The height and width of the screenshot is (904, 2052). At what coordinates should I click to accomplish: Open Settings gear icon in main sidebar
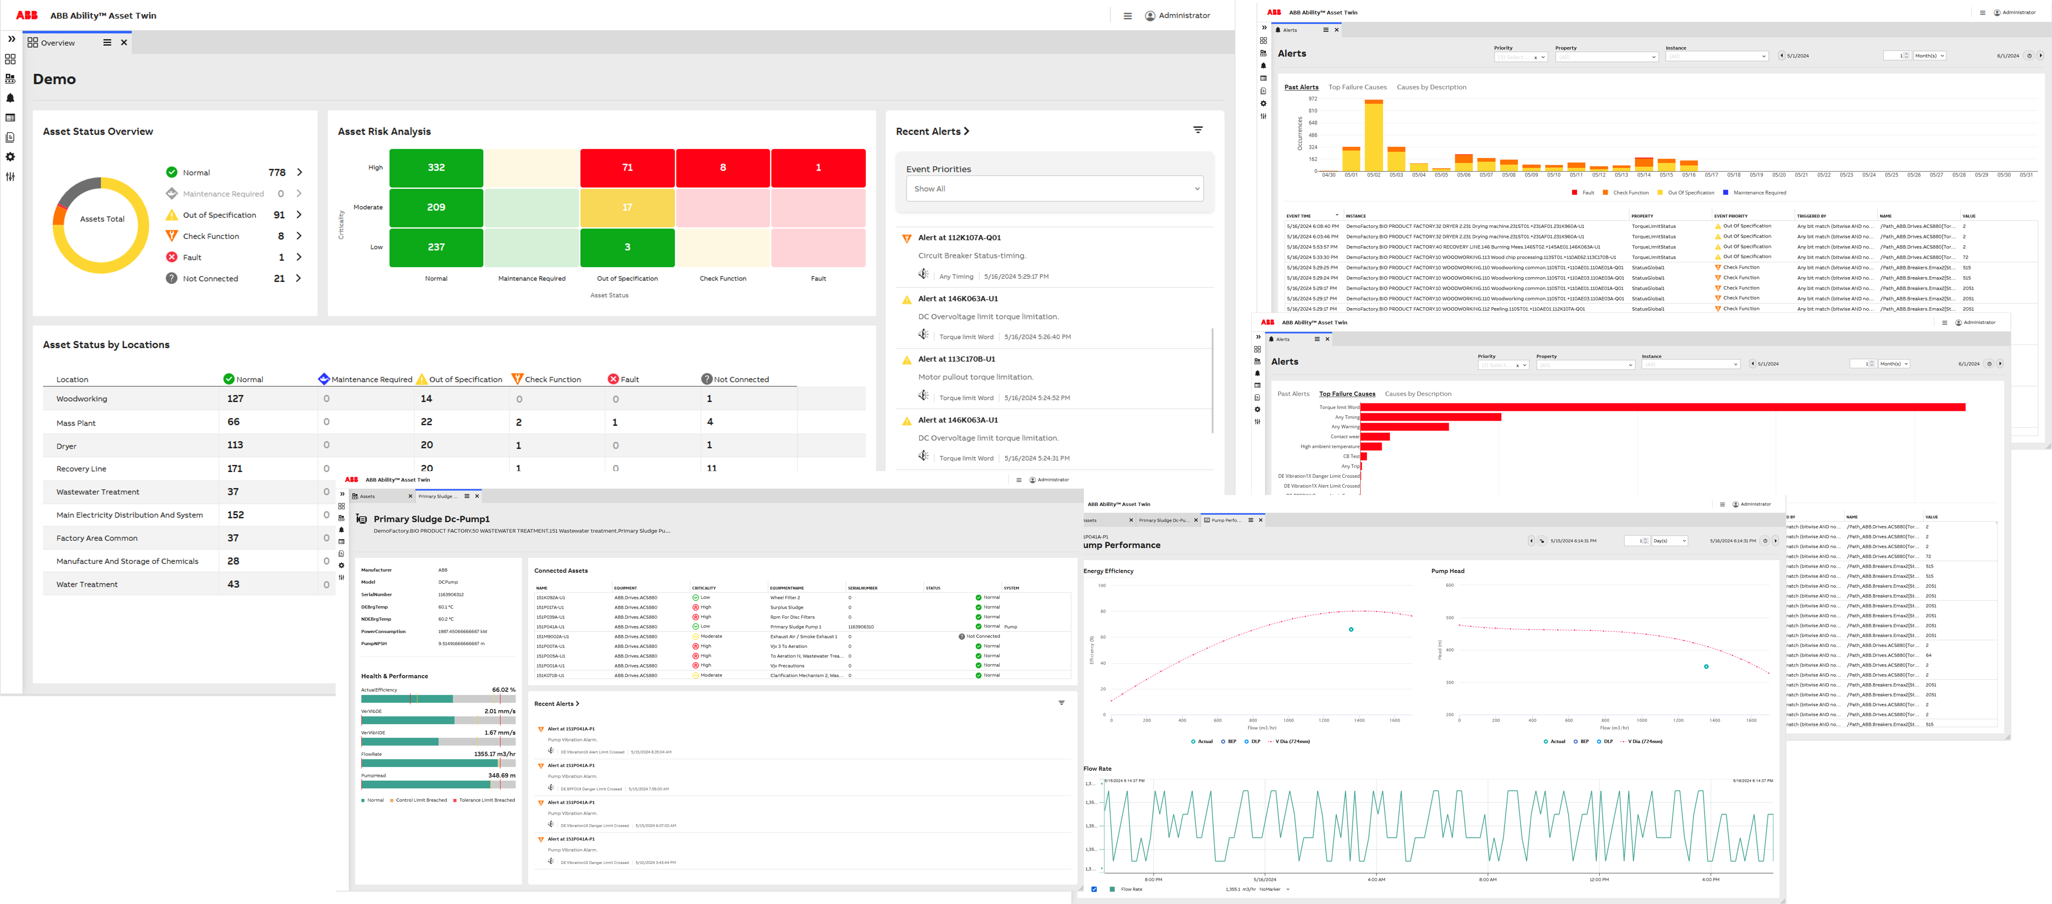pos(11,157)
